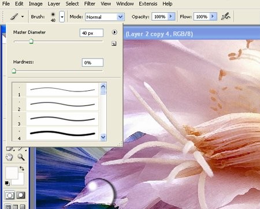Enable the Airbrush option icon
The width and height of the screenshot is (260, 209).
(x=225, y=17)
